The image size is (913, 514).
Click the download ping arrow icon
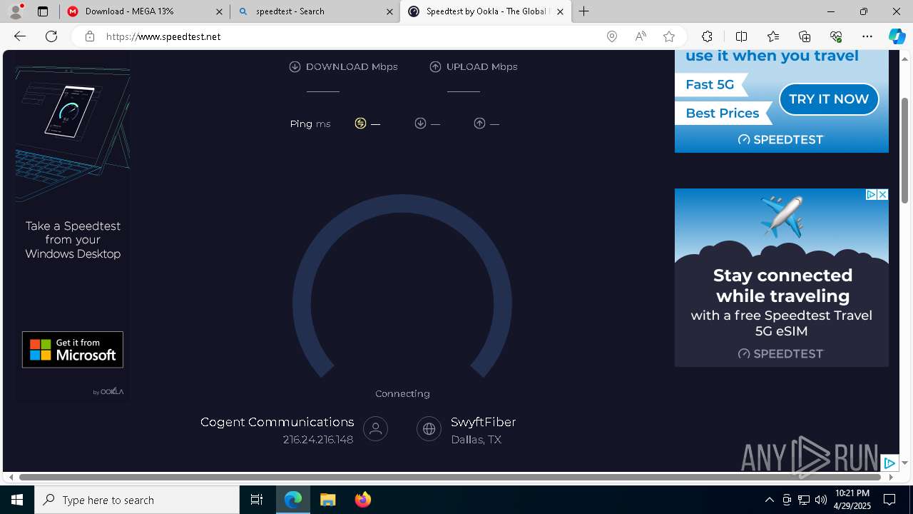420,124
